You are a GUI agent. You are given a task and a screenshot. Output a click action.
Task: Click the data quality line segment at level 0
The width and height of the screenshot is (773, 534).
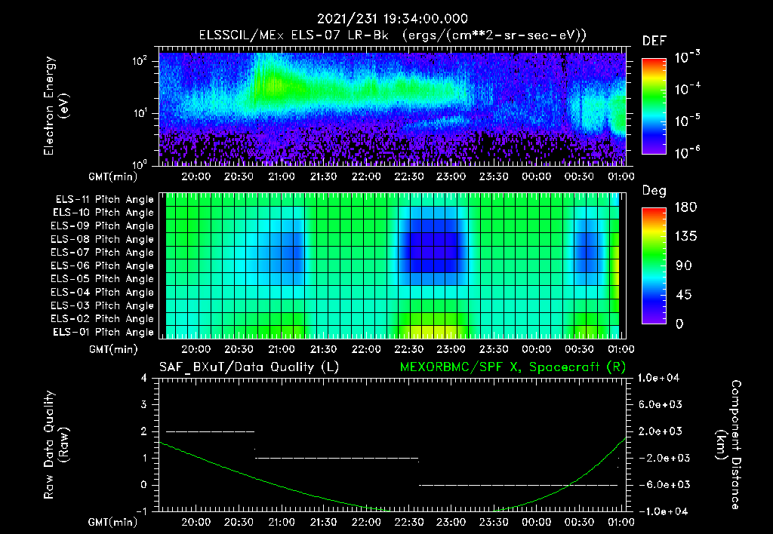(x=518, y=485)
